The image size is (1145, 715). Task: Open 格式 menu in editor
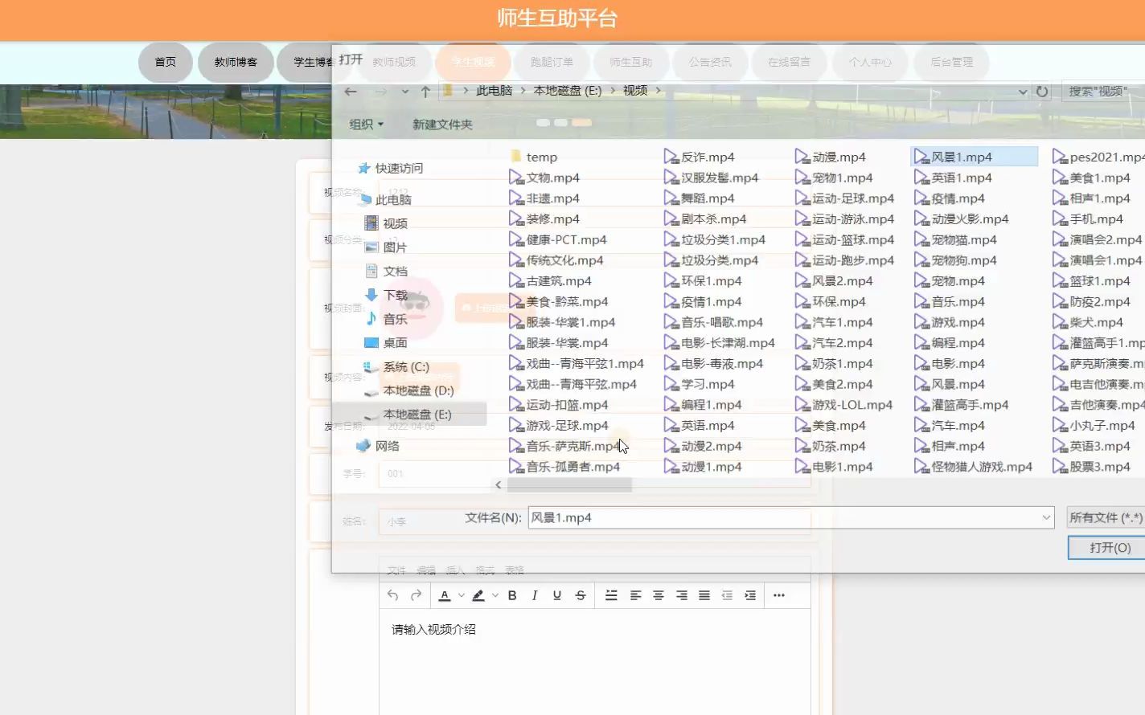[x=485, y=570]
